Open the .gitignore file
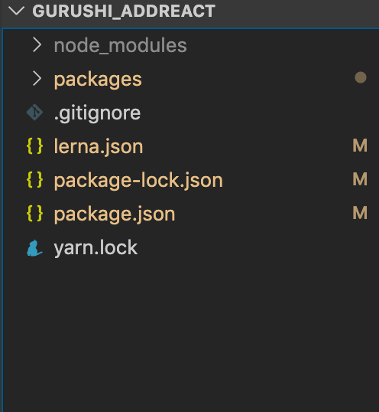The width and height of the screenshot is (379, 412). (97, 113)
